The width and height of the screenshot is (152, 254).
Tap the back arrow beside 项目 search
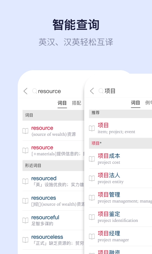click(x=92, y=91)
